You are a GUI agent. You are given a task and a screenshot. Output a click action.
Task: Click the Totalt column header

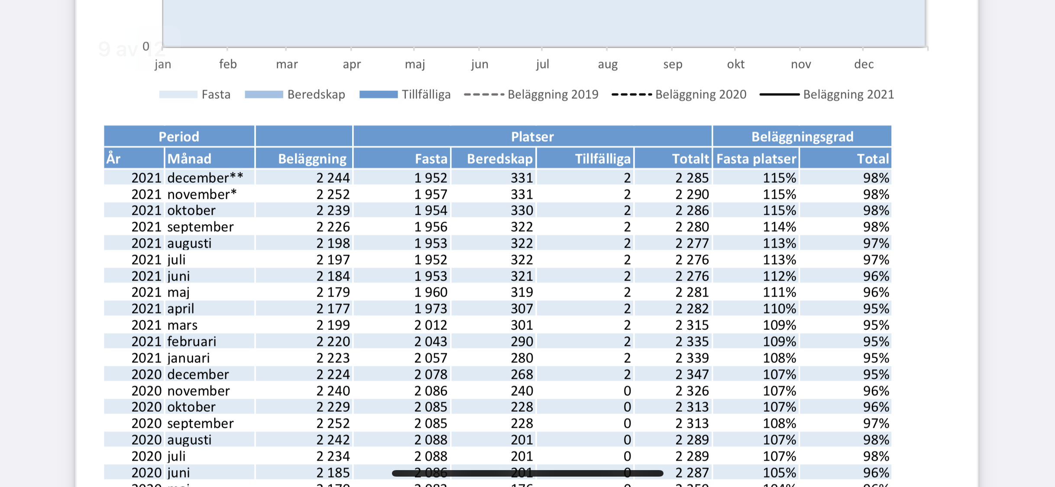673,158
